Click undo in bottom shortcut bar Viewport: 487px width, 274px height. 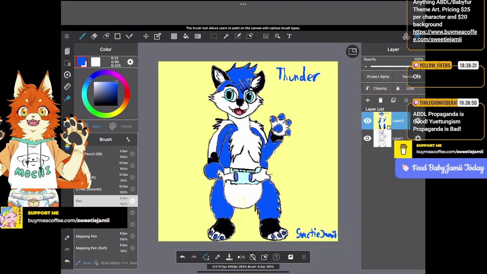coord(182,257)
